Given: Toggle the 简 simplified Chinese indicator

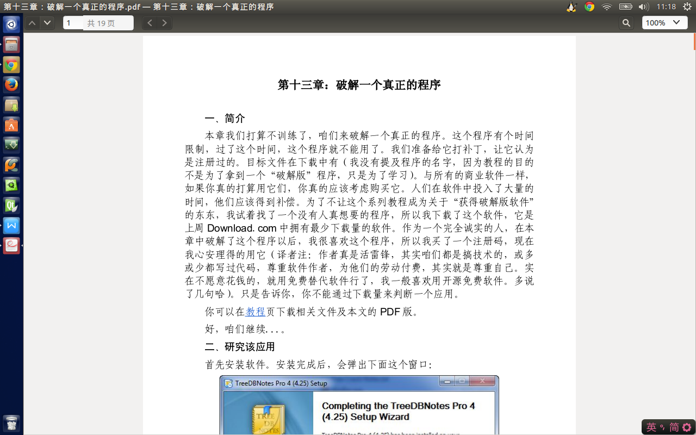Looking at the screenshot, I should click(x=674, y=427).
